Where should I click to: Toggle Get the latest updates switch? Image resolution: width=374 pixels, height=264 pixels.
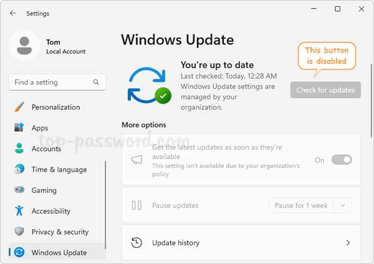pos(342,160)
